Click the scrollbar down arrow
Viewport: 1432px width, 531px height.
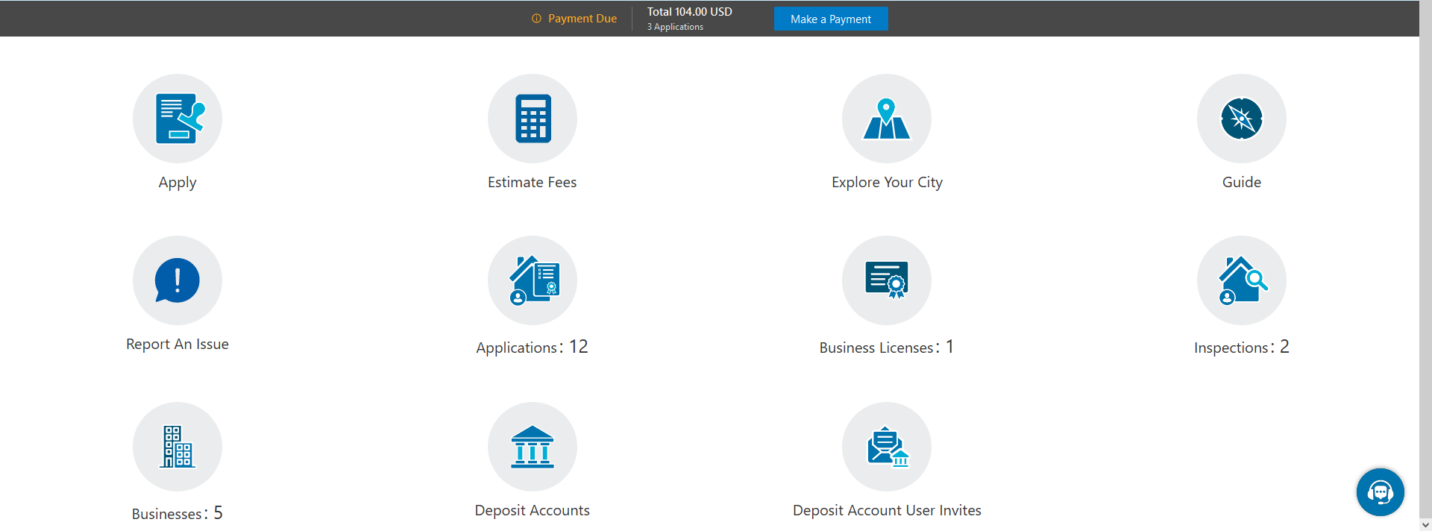[x=1425, y=524]
